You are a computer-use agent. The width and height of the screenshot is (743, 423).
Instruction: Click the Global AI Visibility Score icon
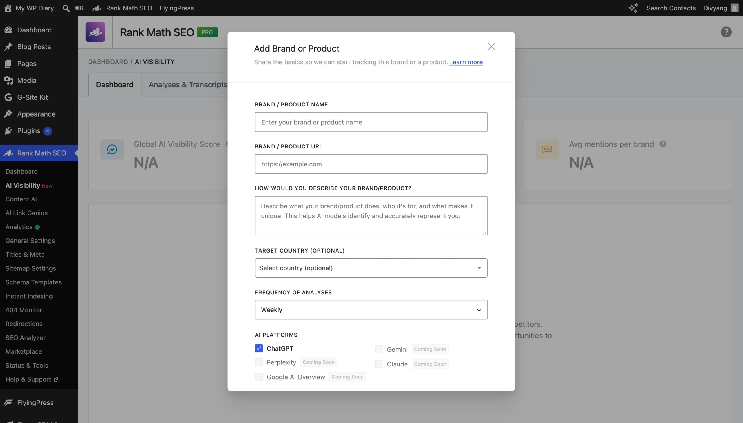(112, 149)
